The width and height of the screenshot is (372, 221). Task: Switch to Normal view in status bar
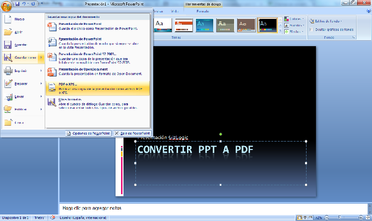pyautogui.click(x=300, y=218)
